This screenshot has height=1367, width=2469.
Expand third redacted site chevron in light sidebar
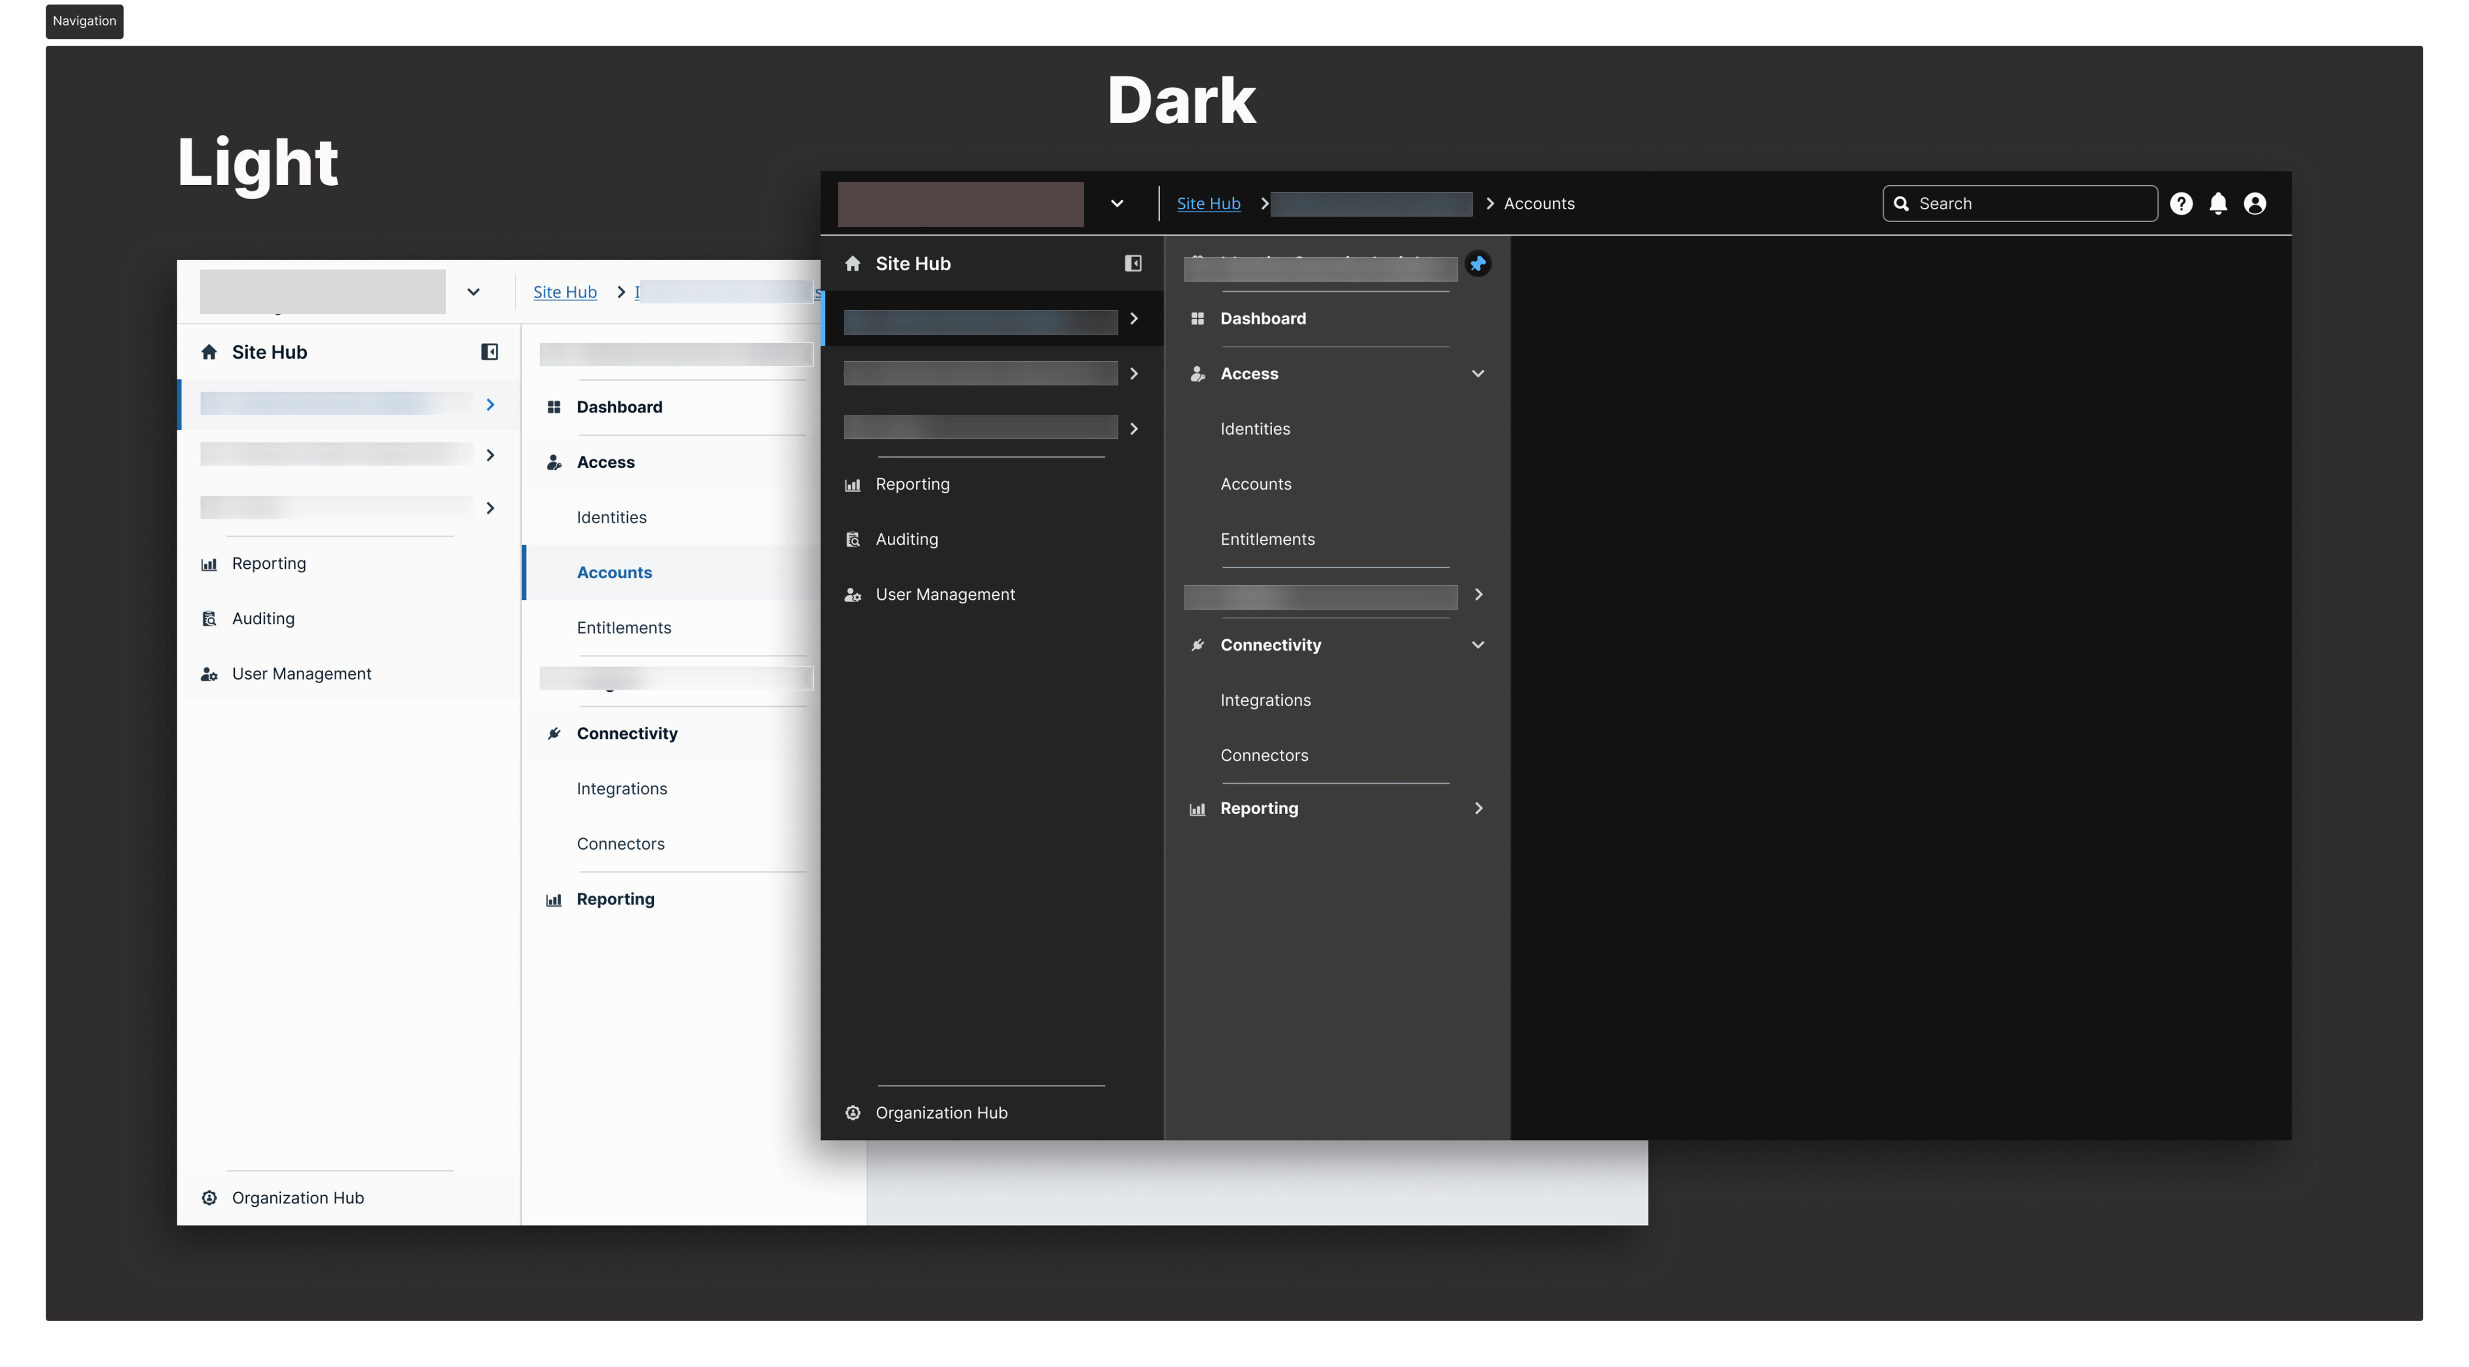(x=490, y=508)
